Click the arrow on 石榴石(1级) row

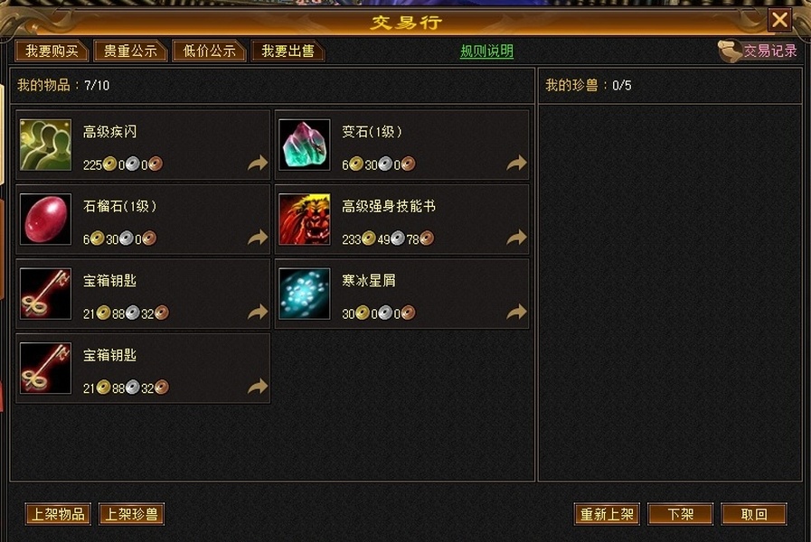tap(258, 238)
